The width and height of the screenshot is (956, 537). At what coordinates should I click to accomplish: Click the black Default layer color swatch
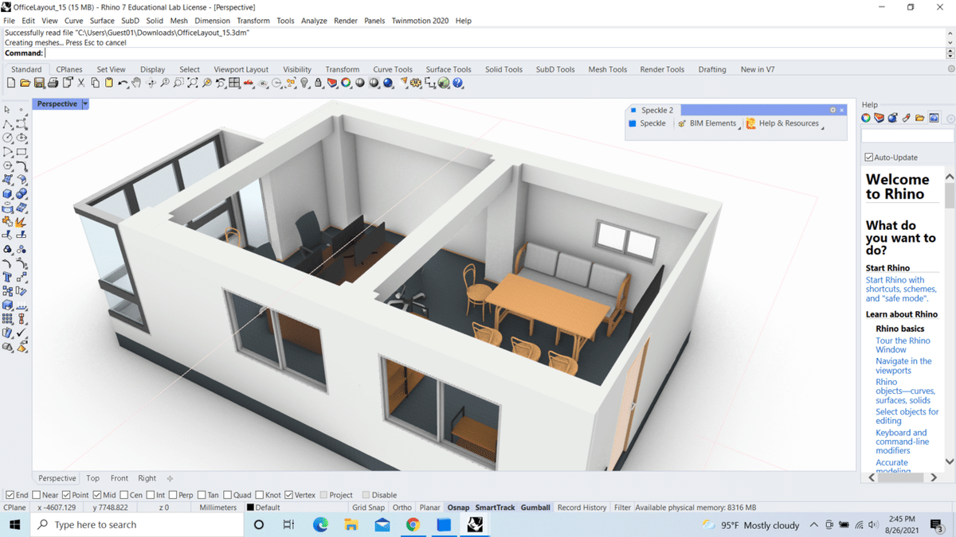tap(250, 508)
